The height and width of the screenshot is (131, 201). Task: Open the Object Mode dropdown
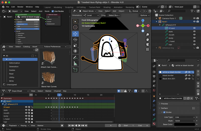click(87, 11)
